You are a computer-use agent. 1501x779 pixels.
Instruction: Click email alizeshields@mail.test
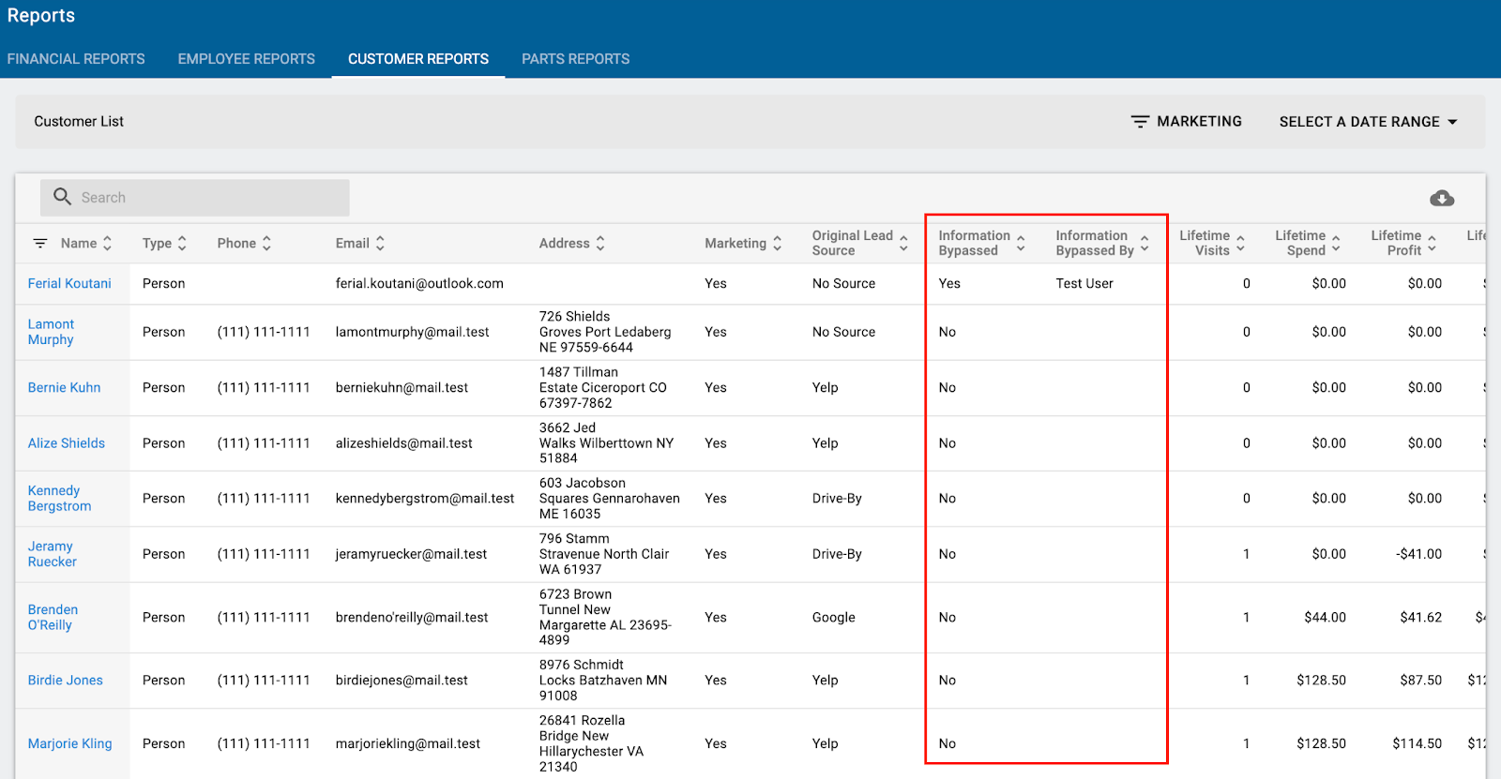tap(404, 442)
